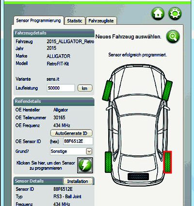
Task: Go to the green Home icon
Action: click(158, 13)
